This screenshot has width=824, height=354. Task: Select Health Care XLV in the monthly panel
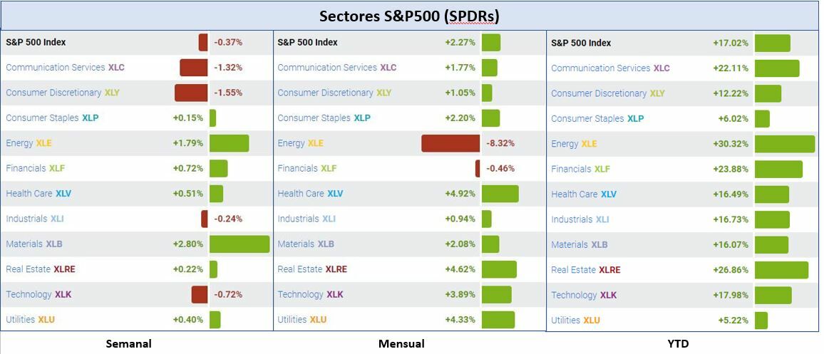pos(310,194)
